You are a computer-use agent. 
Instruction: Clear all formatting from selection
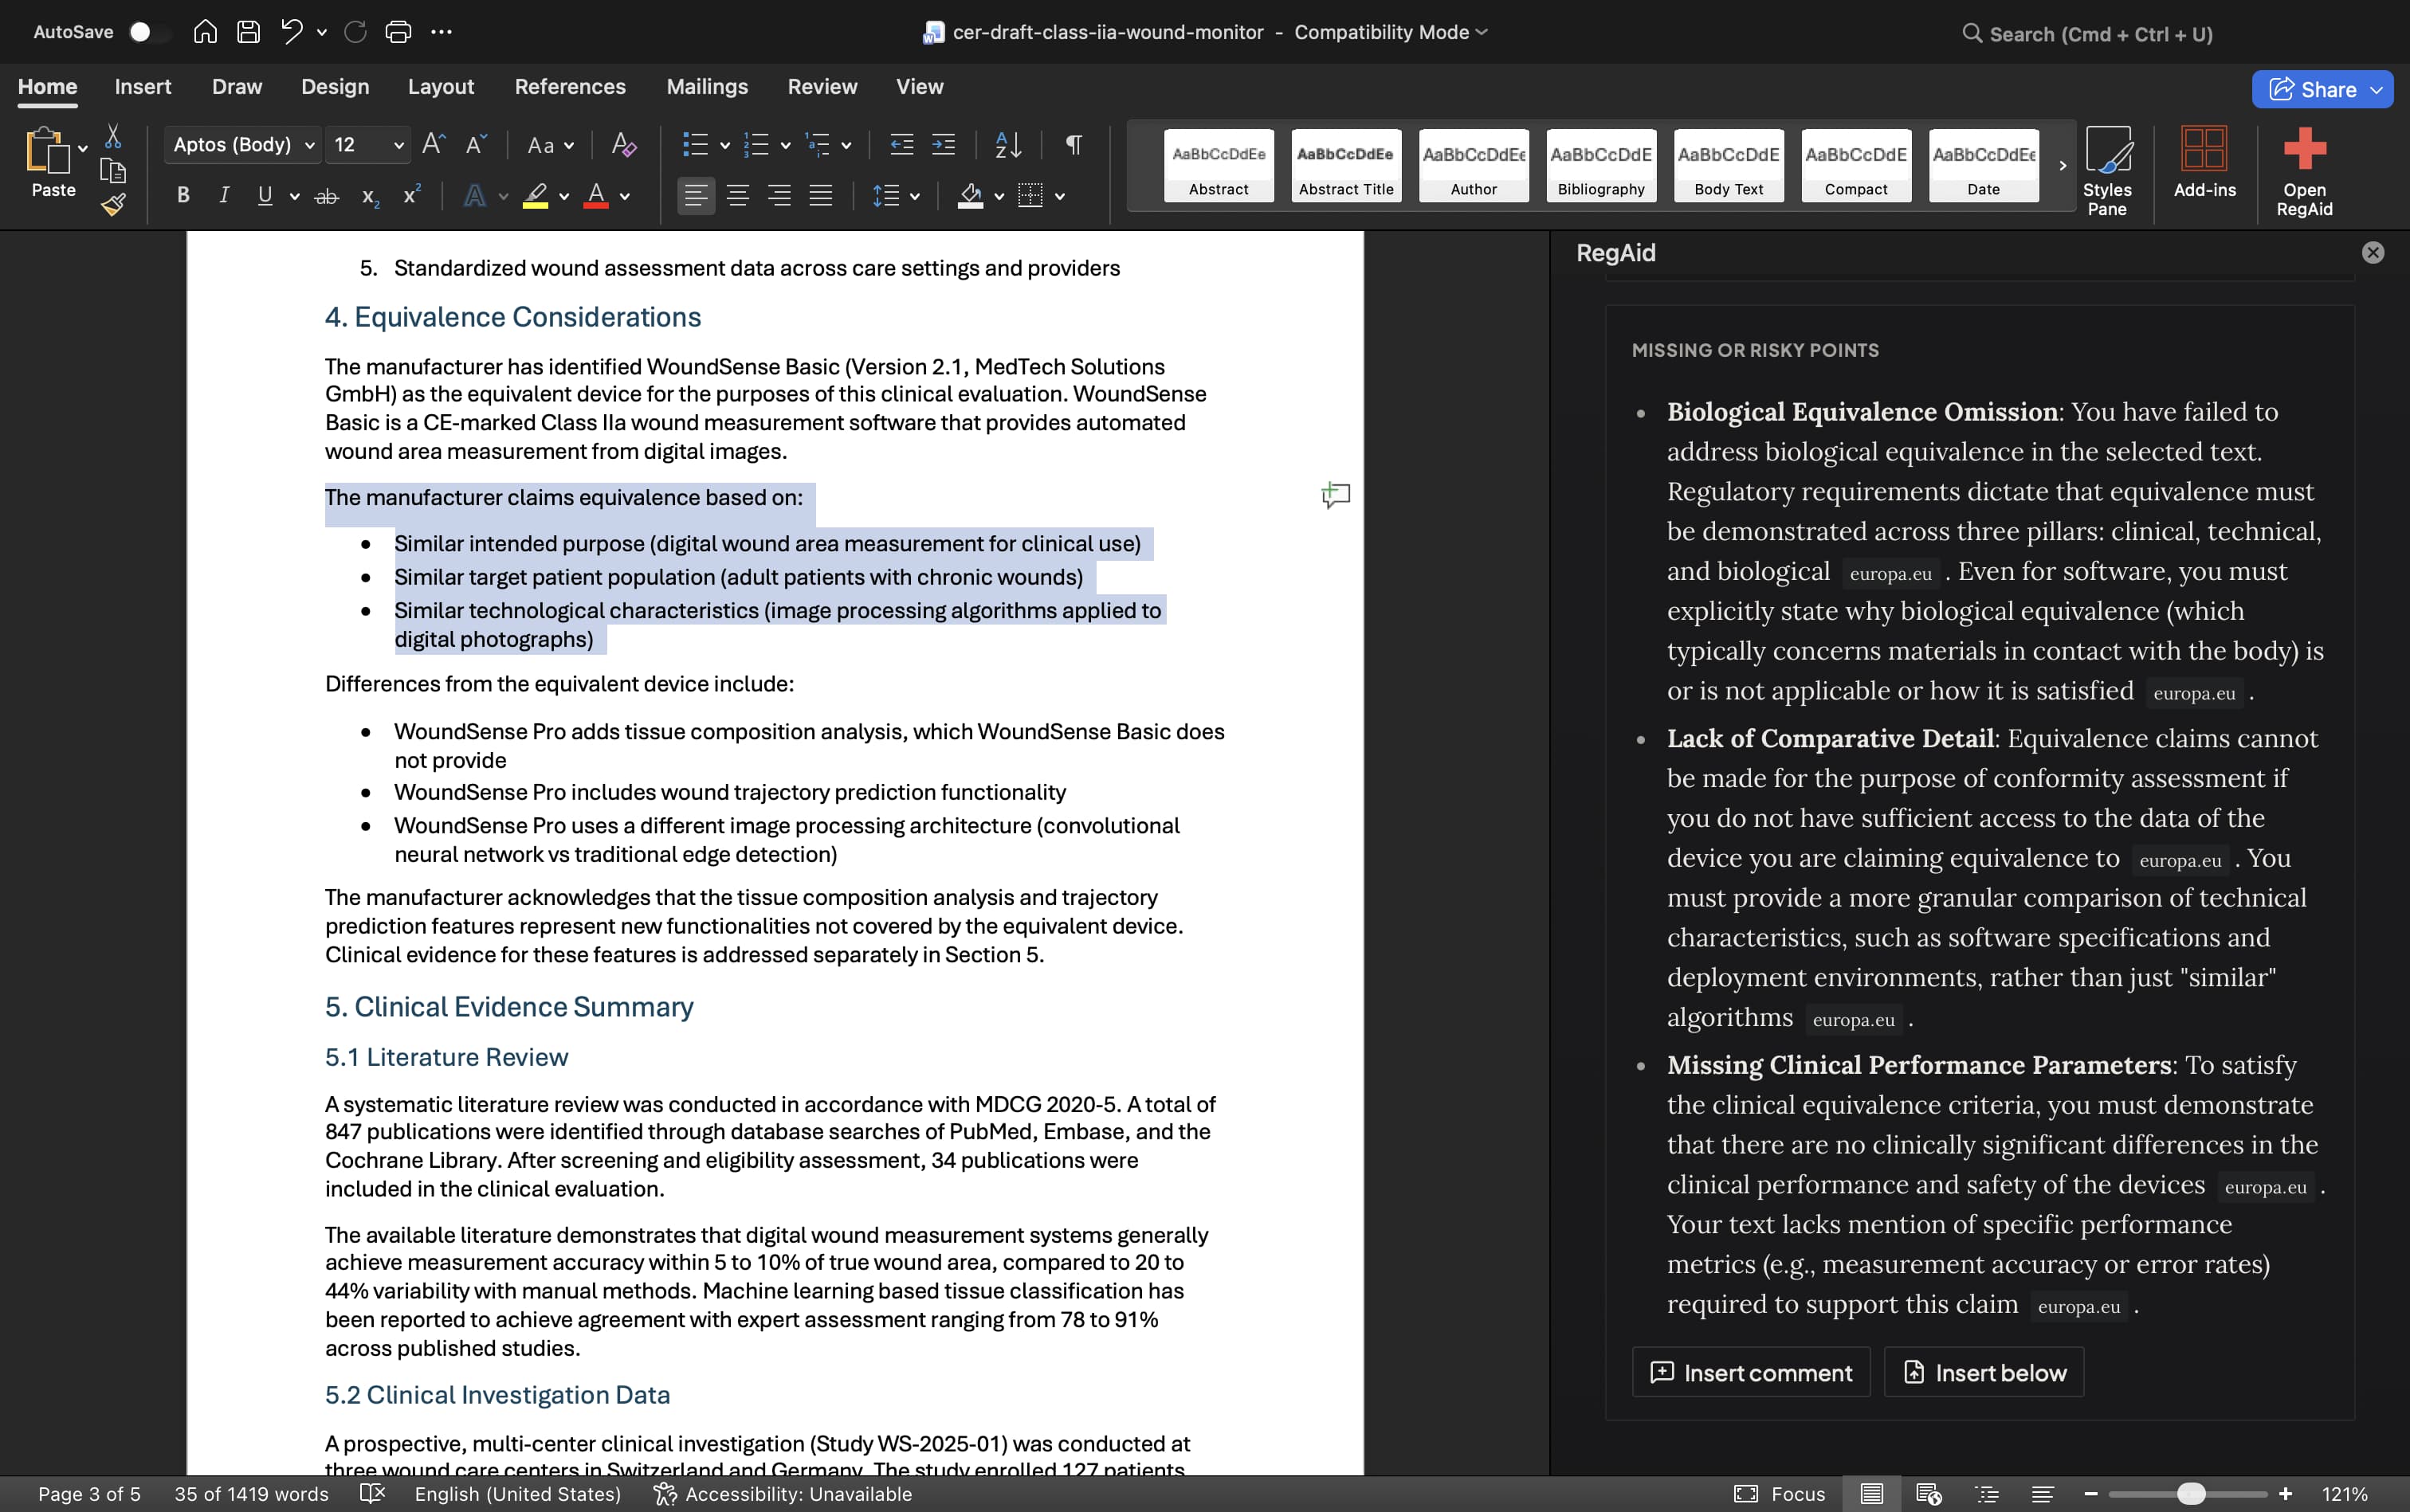pos(623,146)
